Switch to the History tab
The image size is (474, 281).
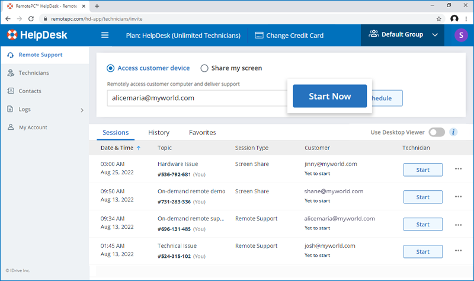click(159, 132)
